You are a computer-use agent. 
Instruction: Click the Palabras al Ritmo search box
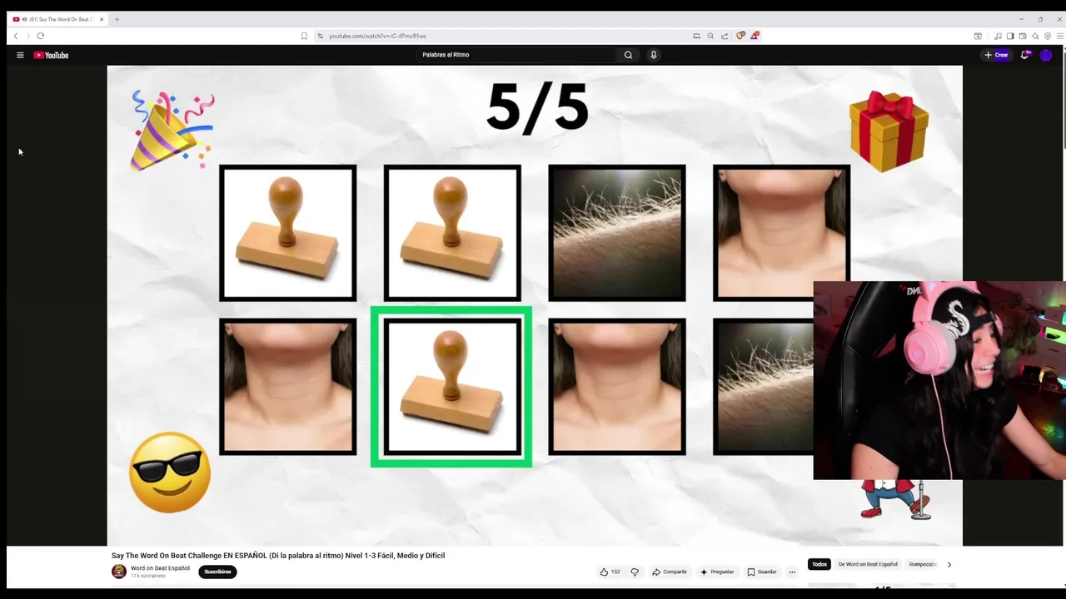click(516, 55)
